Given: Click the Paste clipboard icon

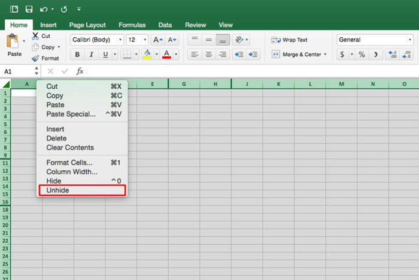Looking at the screenshot, I should click(13, 41).
